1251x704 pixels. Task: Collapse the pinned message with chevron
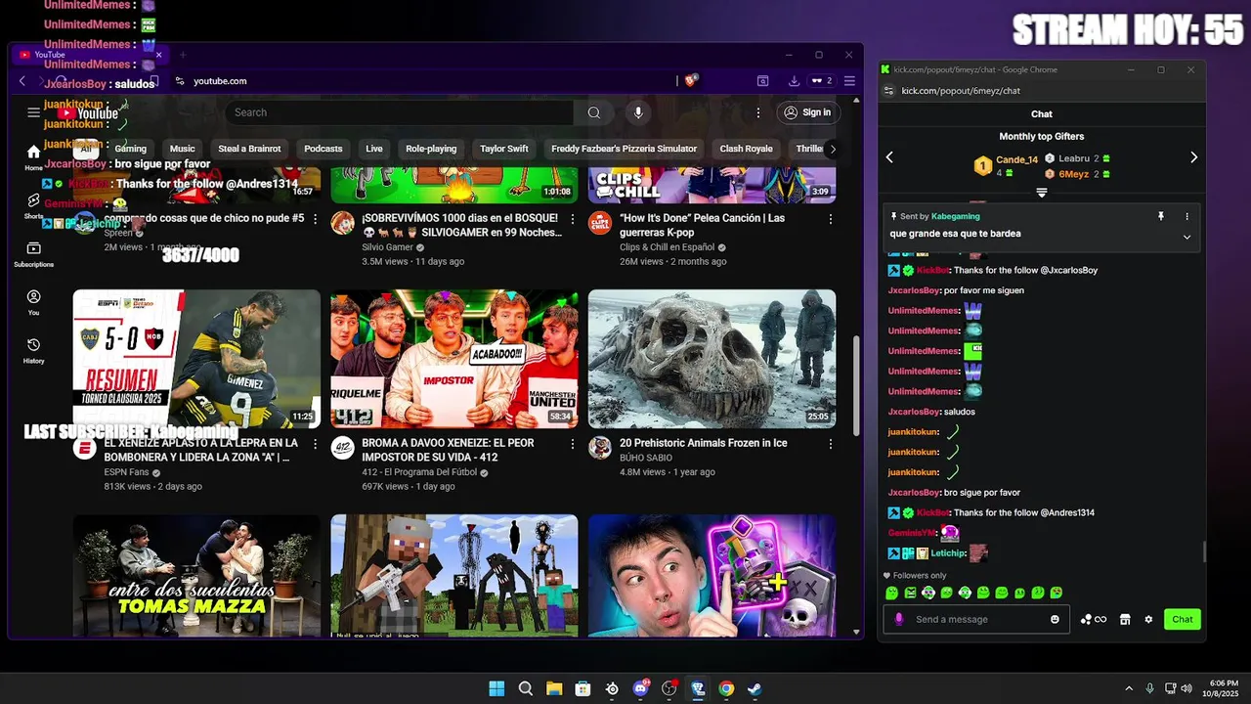[x=1186, y=237]
